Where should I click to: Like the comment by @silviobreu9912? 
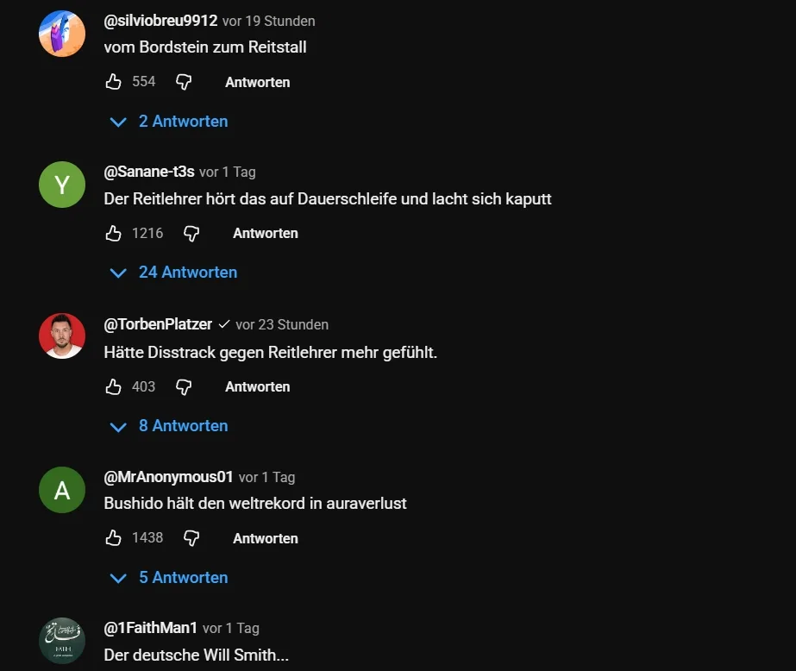pyautogui.click(x=114, y=82)
